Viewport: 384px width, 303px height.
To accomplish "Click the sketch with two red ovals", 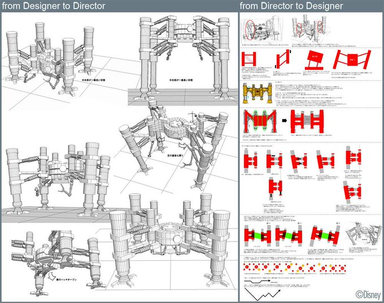I will (x=310, y=28).
